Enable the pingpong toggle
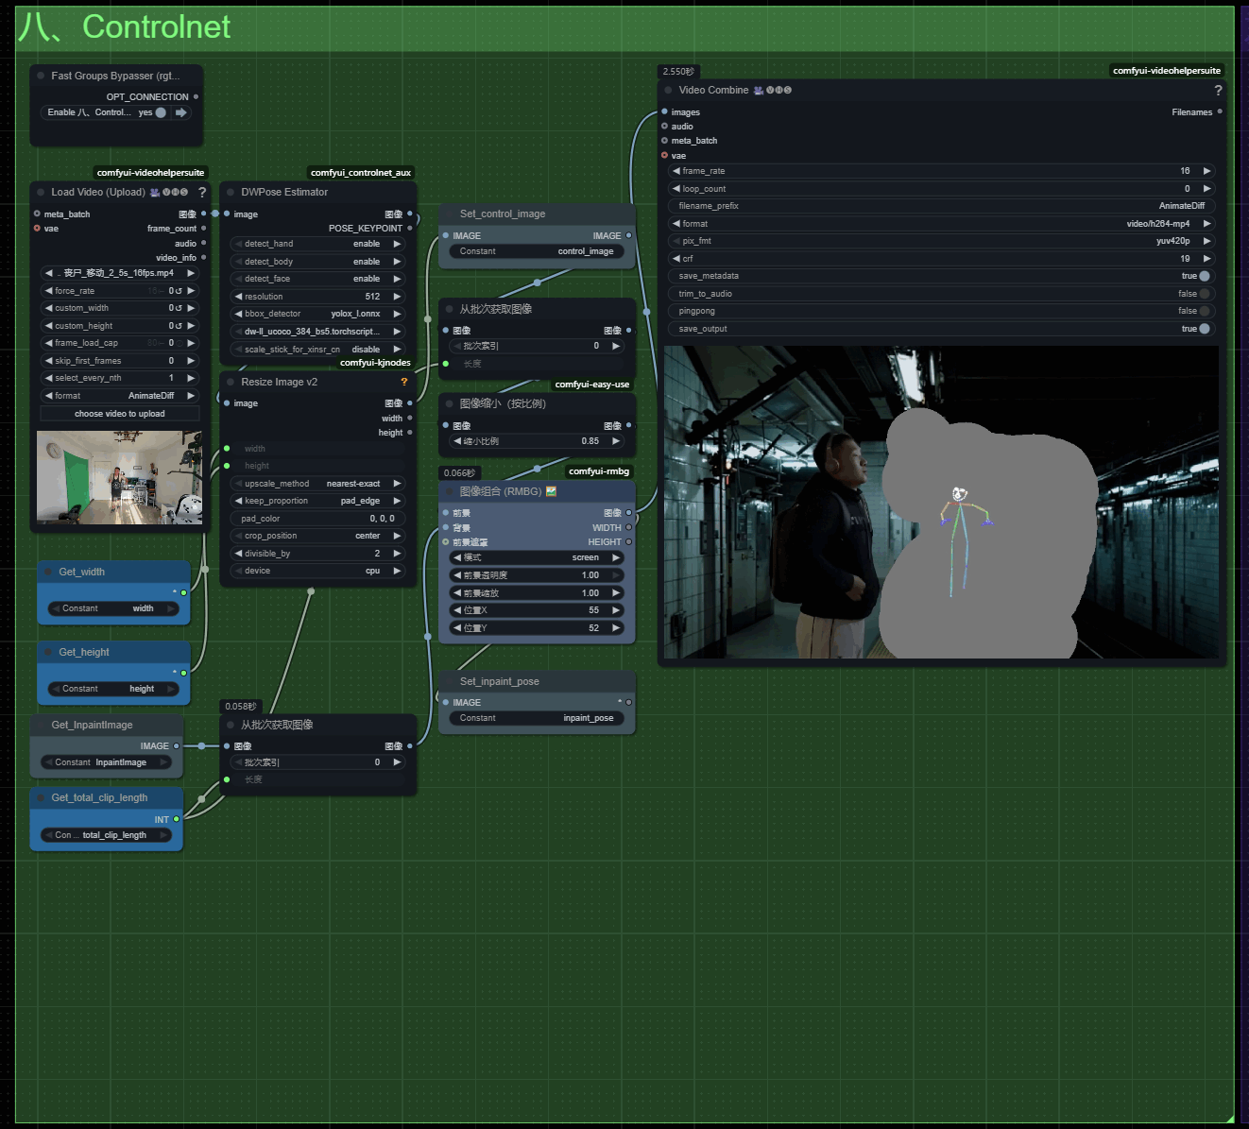The height and width of the screenshot is (1129, 1249). [x=1204, y=311]
